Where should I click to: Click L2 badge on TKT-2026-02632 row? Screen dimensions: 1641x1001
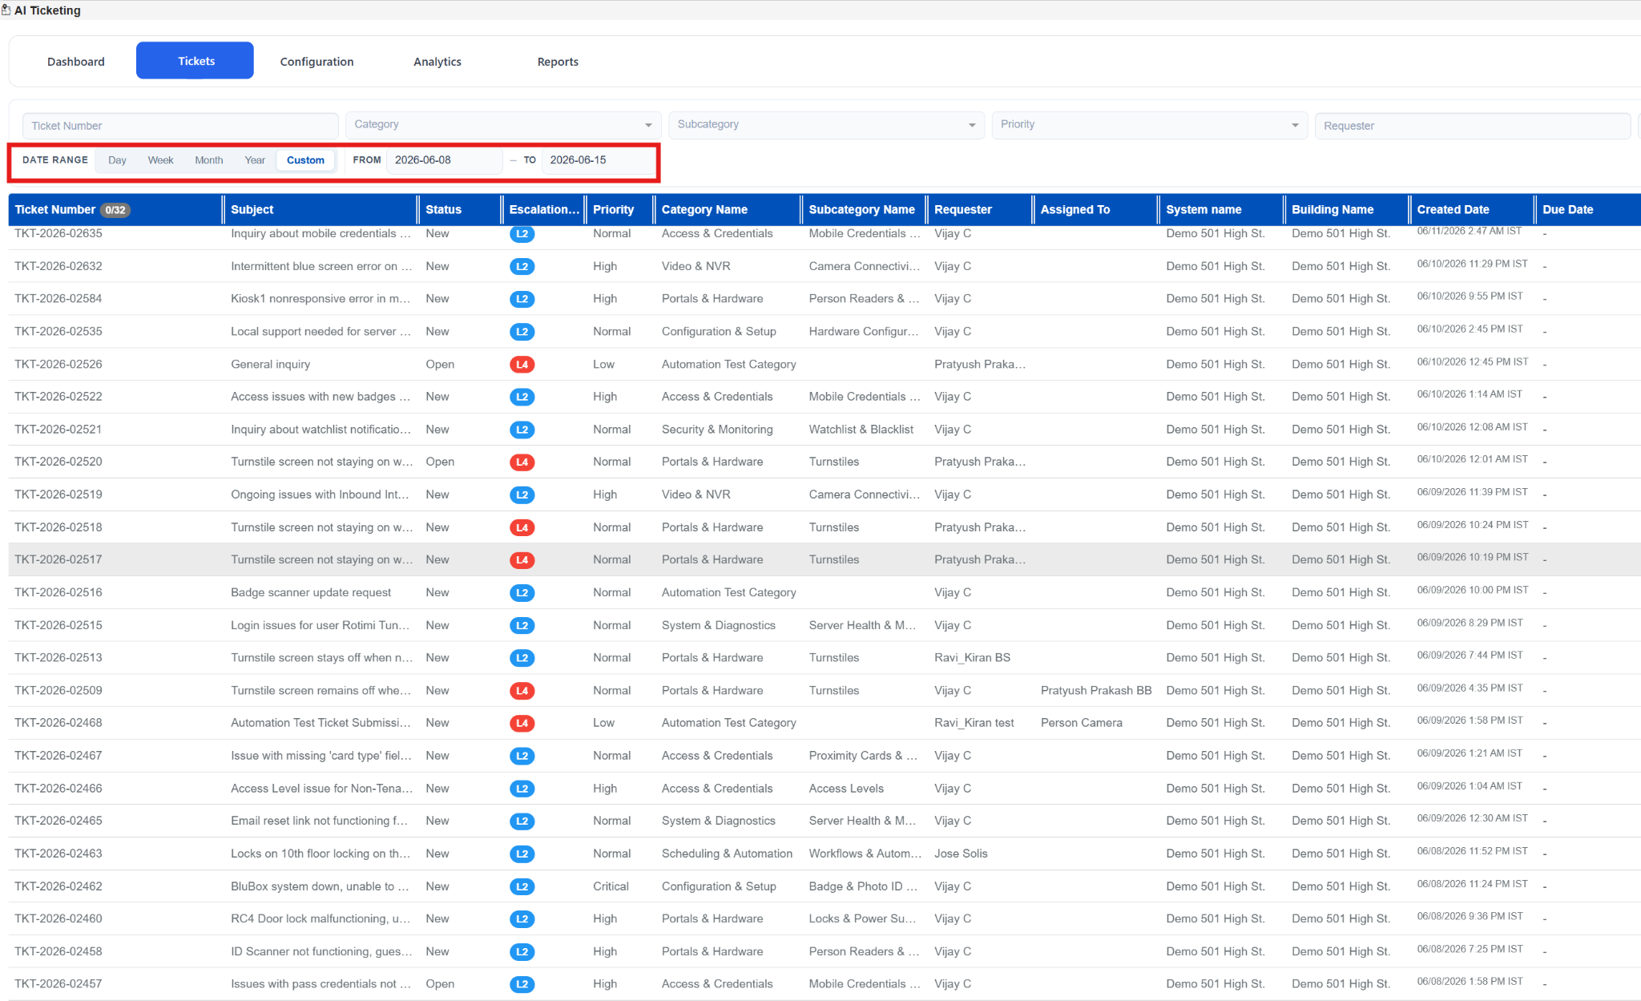tap(522, 267)
